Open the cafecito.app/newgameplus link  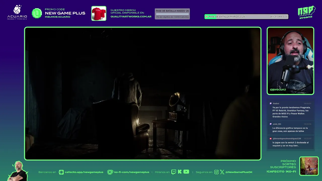[84, 172]
